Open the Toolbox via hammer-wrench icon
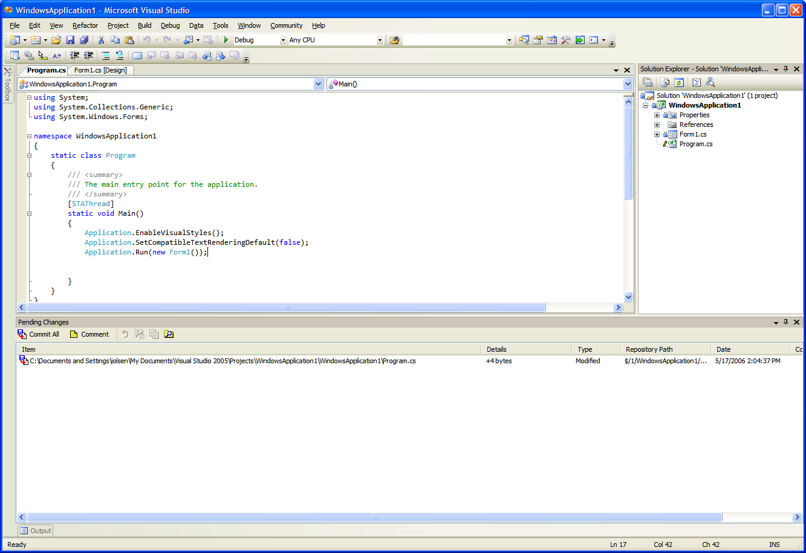This screenshot has width=806, height=553. pyautogui.click(x=566, y=40)
